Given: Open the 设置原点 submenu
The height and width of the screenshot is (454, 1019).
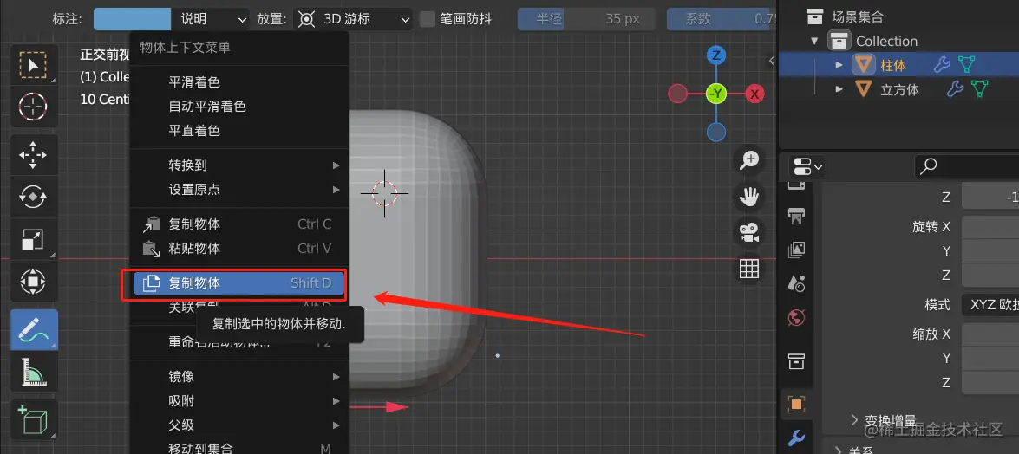Looking at the screenshot, I should [x=239, y=190].
